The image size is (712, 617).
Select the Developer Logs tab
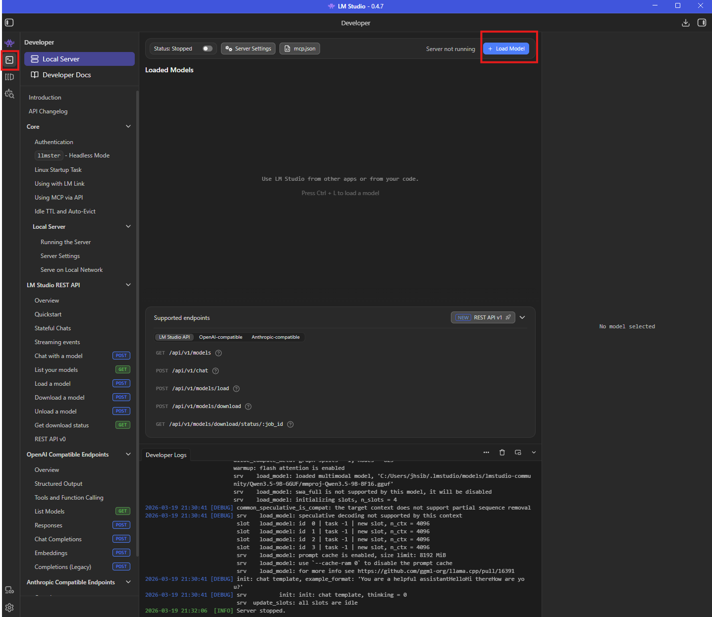tap(166, 455)
